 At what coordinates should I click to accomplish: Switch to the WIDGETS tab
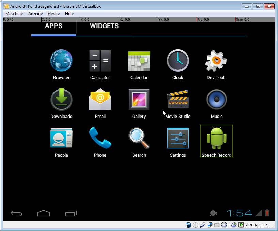(x=104, y=26)
